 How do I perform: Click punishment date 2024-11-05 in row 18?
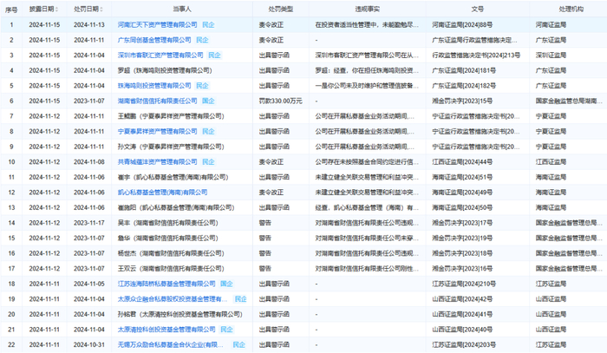pos(89,284)
